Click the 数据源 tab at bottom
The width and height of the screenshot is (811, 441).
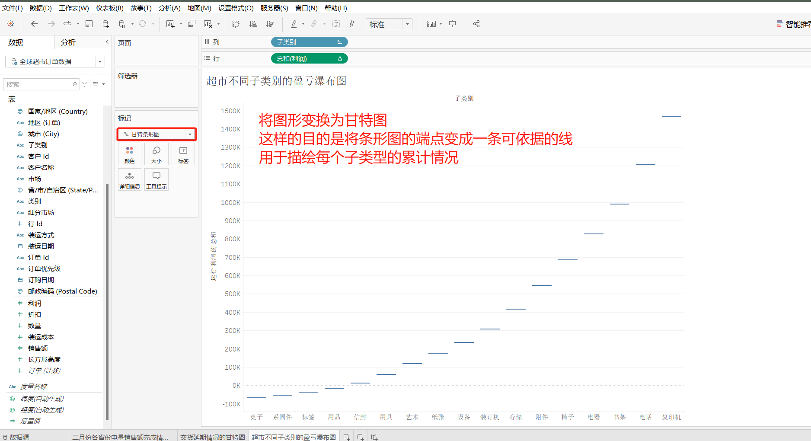coord(19,437)
